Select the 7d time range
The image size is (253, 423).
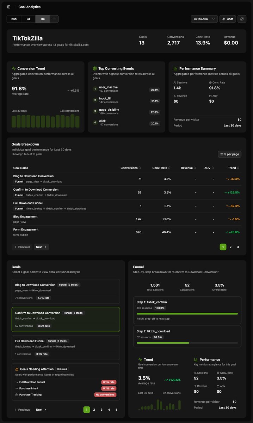click(28, 19)
